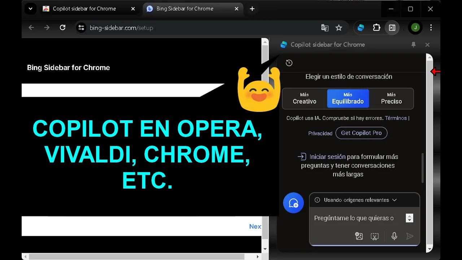
Task: Click the side panel scroll up arrow
Action: point(430,57)
